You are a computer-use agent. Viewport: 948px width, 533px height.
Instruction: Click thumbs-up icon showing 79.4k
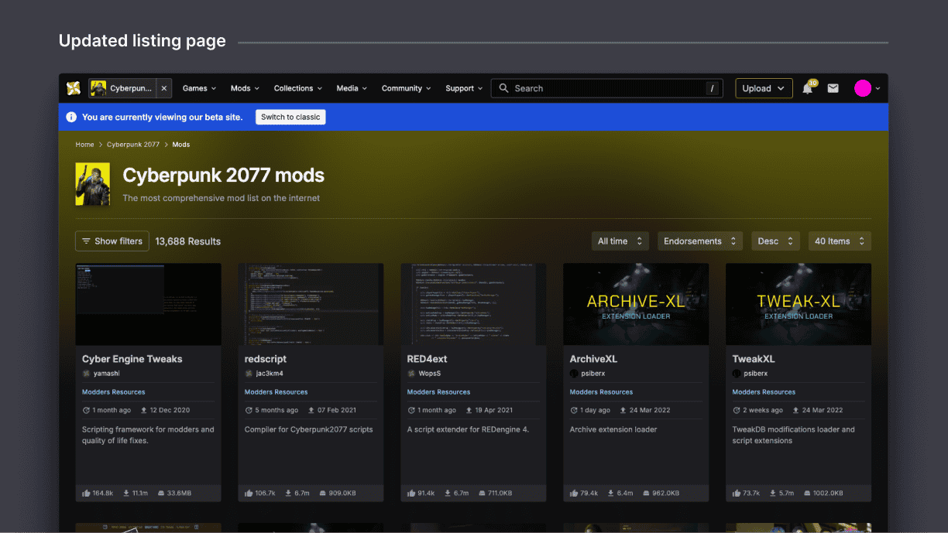(574, 493)
